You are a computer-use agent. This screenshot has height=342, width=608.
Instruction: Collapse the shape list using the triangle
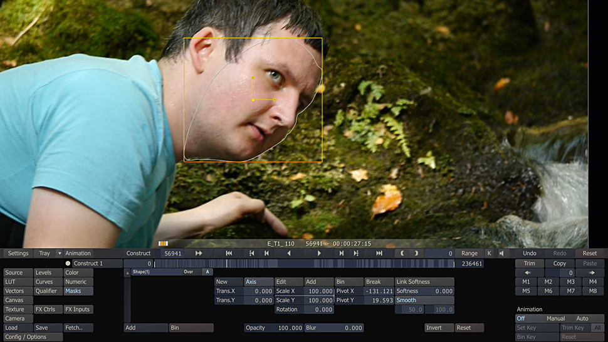pyautogui.click(x=127, y=272)
